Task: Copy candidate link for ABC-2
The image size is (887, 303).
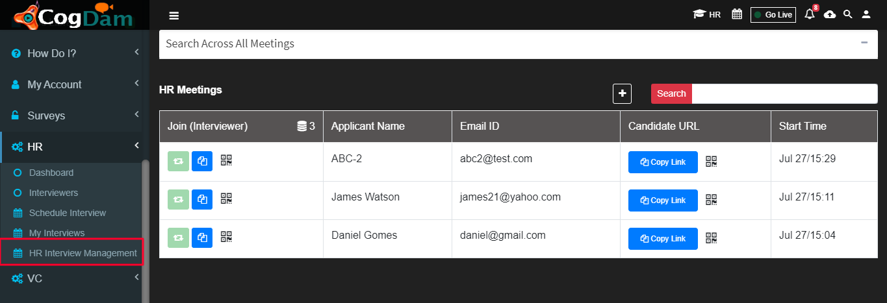Action: (663, 162)
